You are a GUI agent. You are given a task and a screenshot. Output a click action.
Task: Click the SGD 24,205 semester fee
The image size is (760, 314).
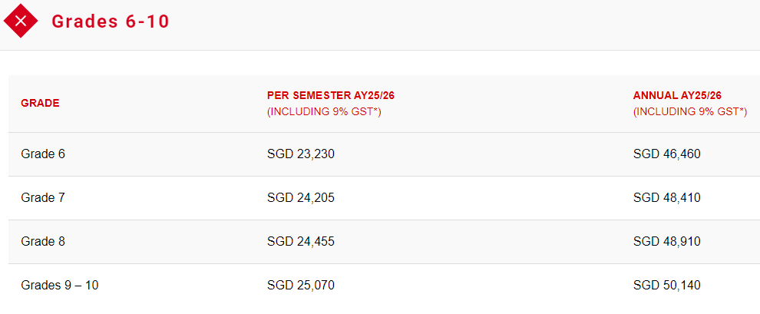pos(301,198)
